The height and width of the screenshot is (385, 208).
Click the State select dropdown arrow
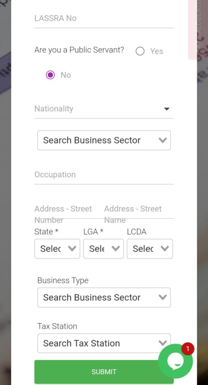click(x=72, y=249)
